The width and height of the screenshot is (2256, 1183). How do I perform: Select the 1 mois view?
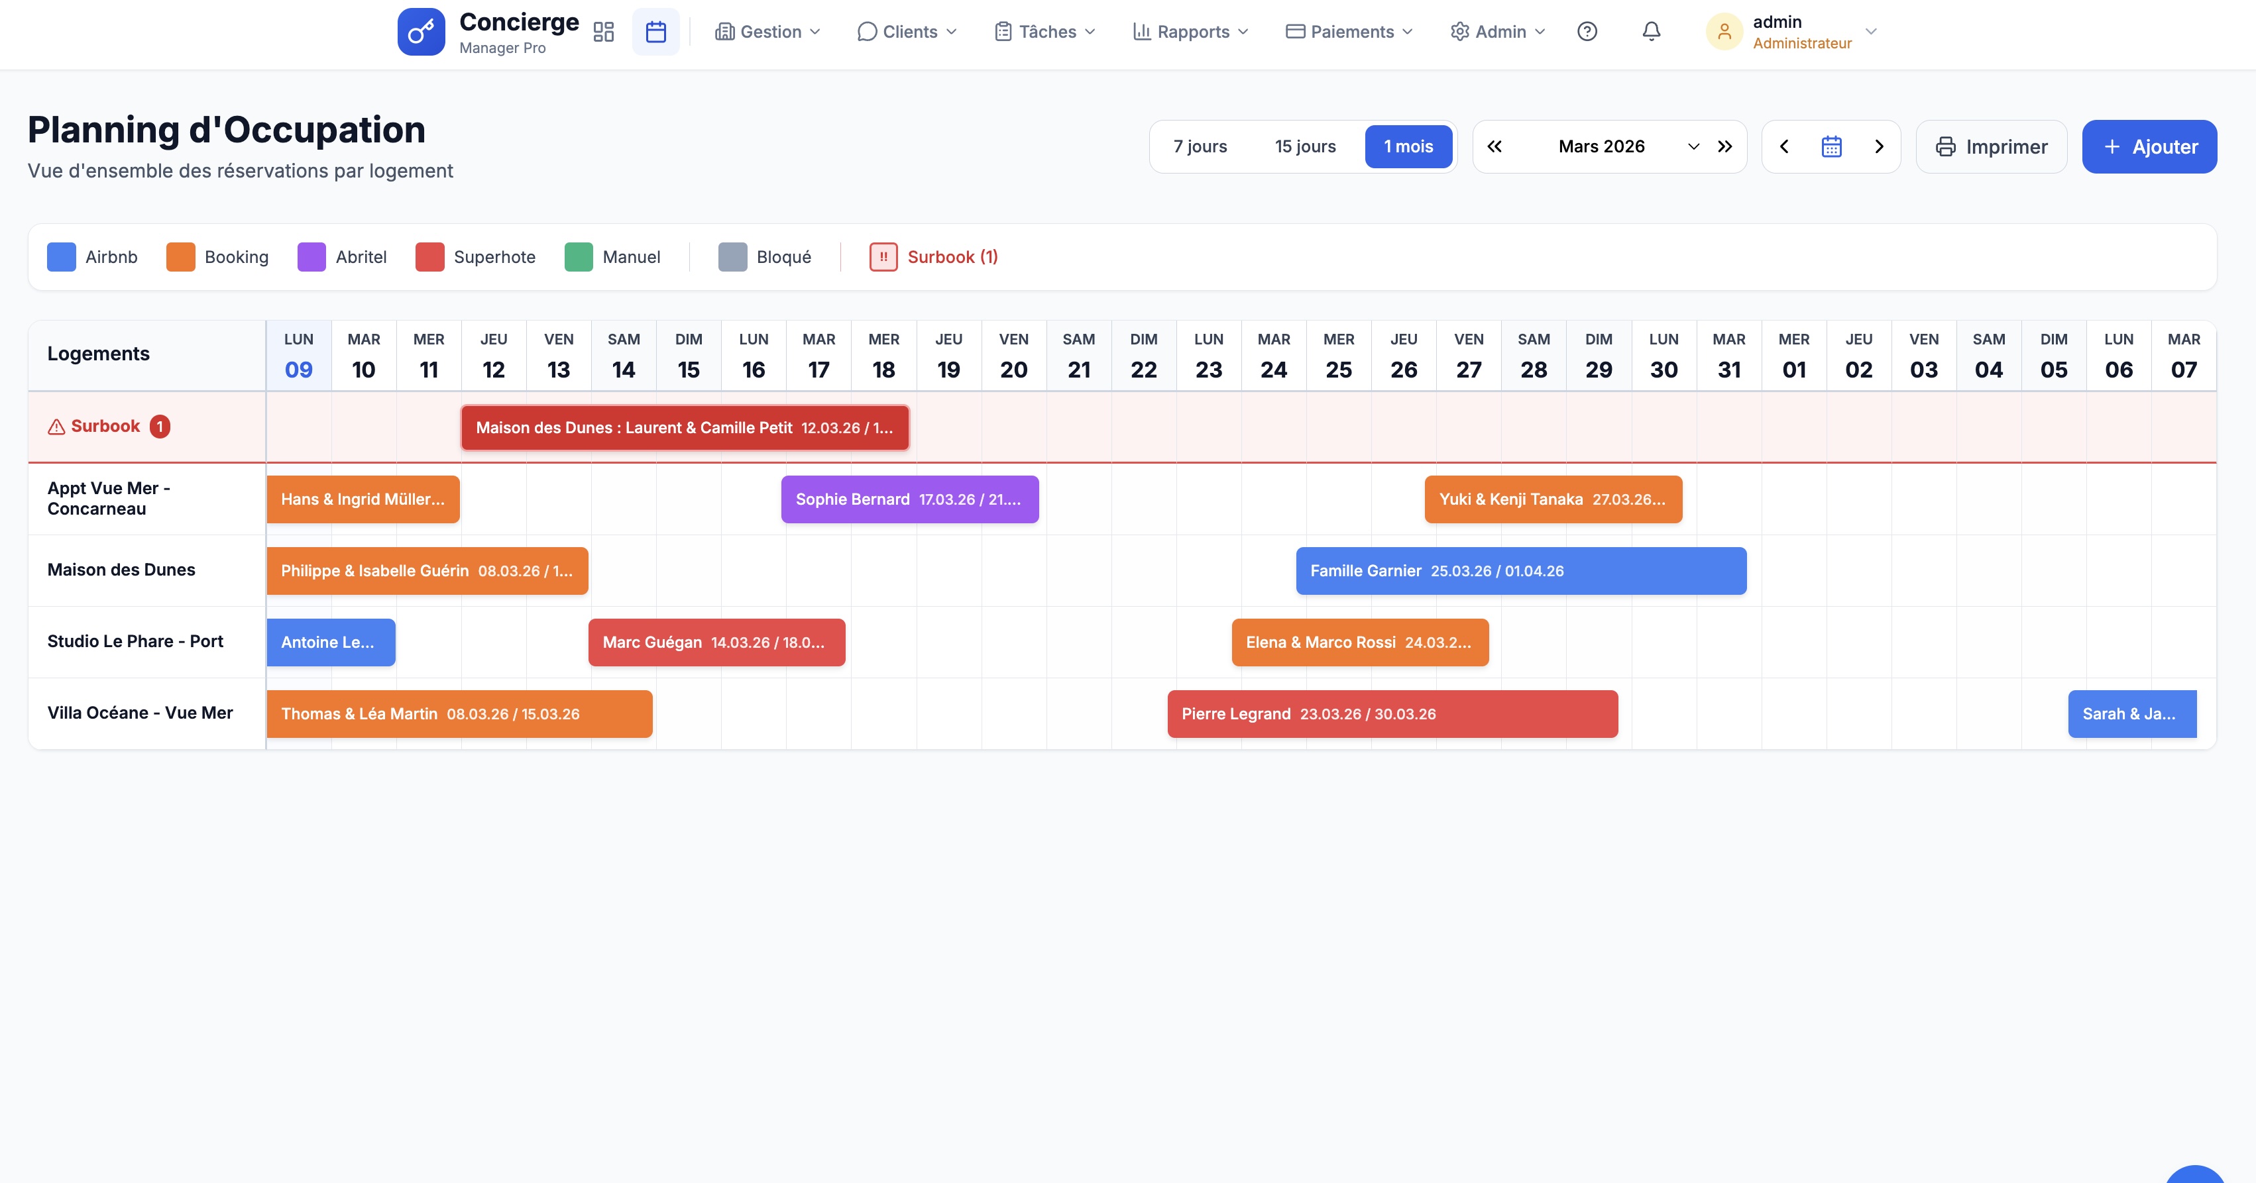(x=1408, y=147)
